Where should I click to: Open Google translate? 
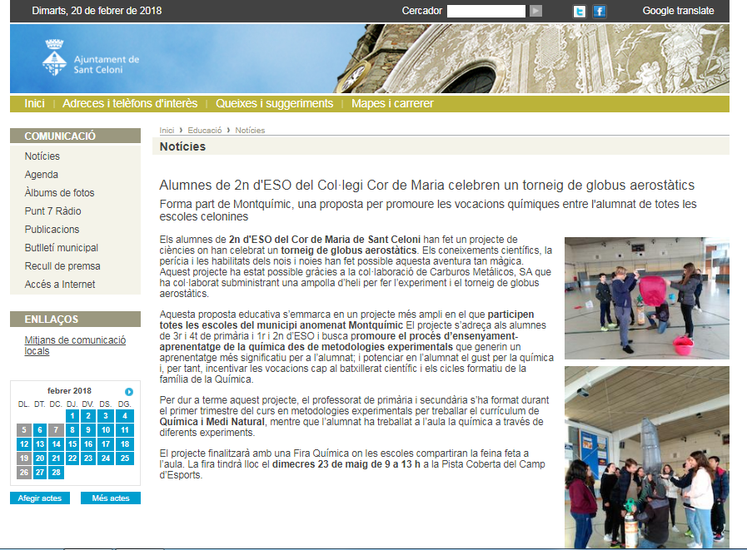tap(678, 11)
